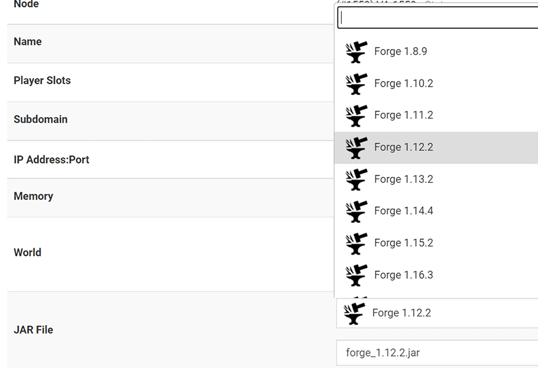
Task: Select the highlighted Forge 1.12.2 option
Action: click(x=404, y=147)
